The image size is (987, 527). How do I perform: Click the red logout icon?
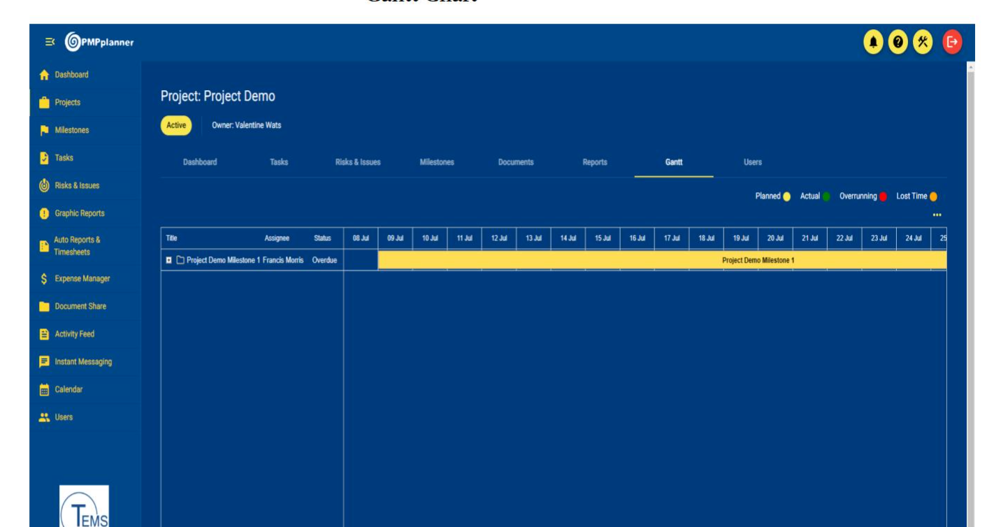952,42
